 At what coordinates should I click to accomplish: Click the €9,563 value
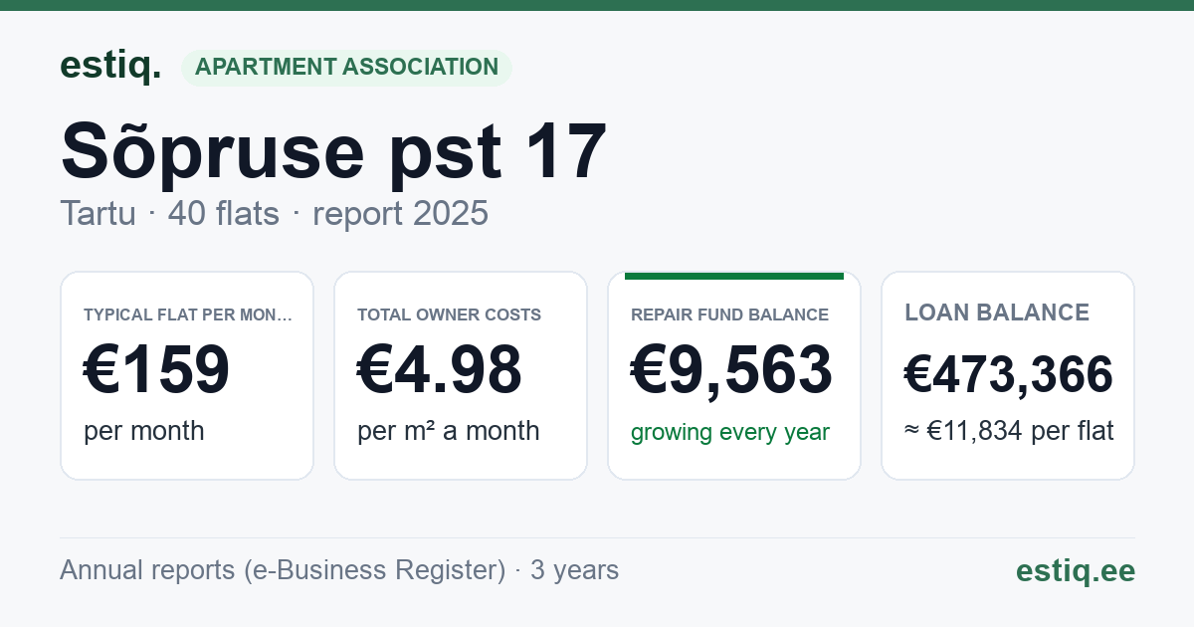coord(731,370)
